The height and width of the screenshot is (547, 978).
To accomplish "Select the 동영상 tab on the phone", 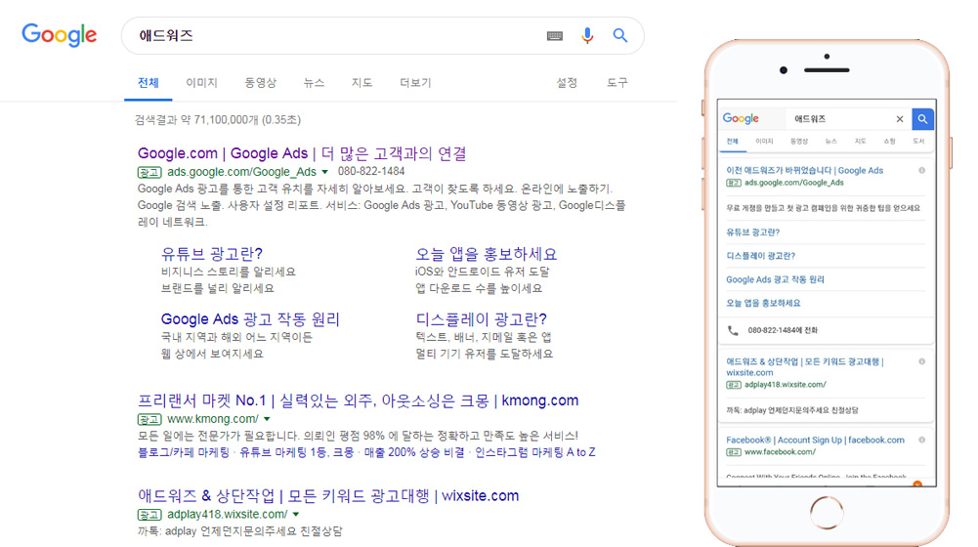I will pyautogui.click(x=799, y=141).
